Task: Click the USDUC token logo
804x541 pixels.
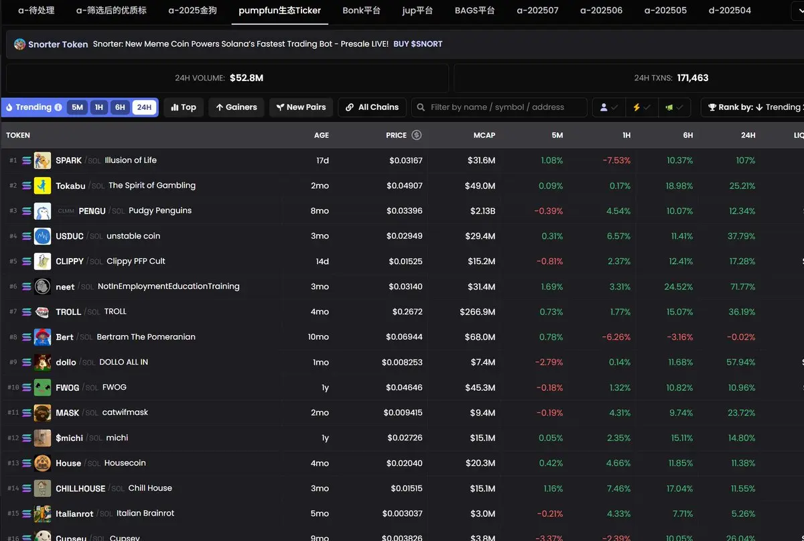Action: click(x=42, y=236)
